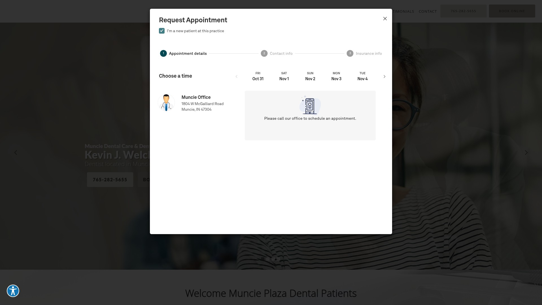Click the 1804 W McGalliard Road address

202,104
